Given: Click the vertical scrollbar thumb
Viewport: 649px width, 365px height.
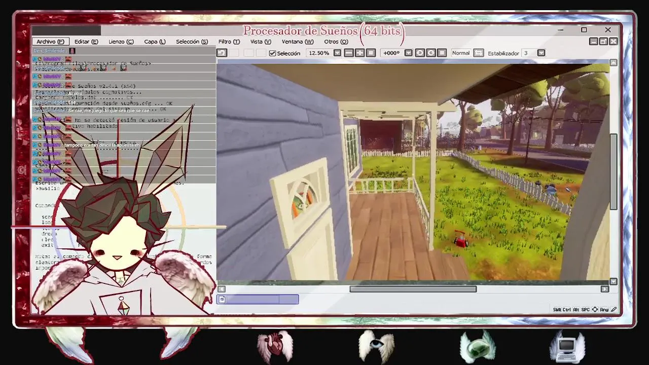Looking at the screenshot, I should 614,172.
